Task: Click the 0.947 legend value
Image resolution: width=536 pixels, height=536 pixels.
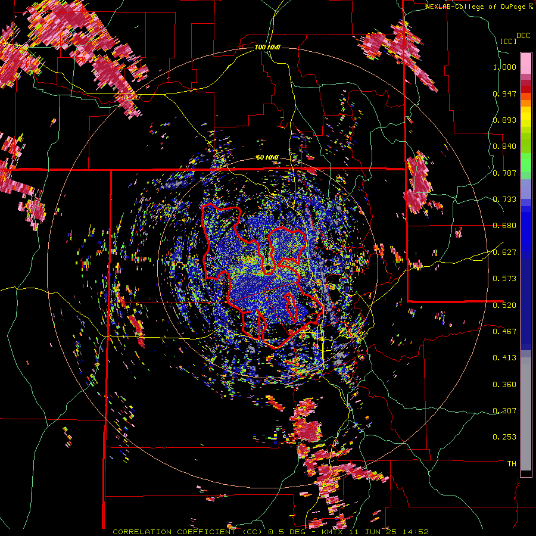Action: coord(504,94)
